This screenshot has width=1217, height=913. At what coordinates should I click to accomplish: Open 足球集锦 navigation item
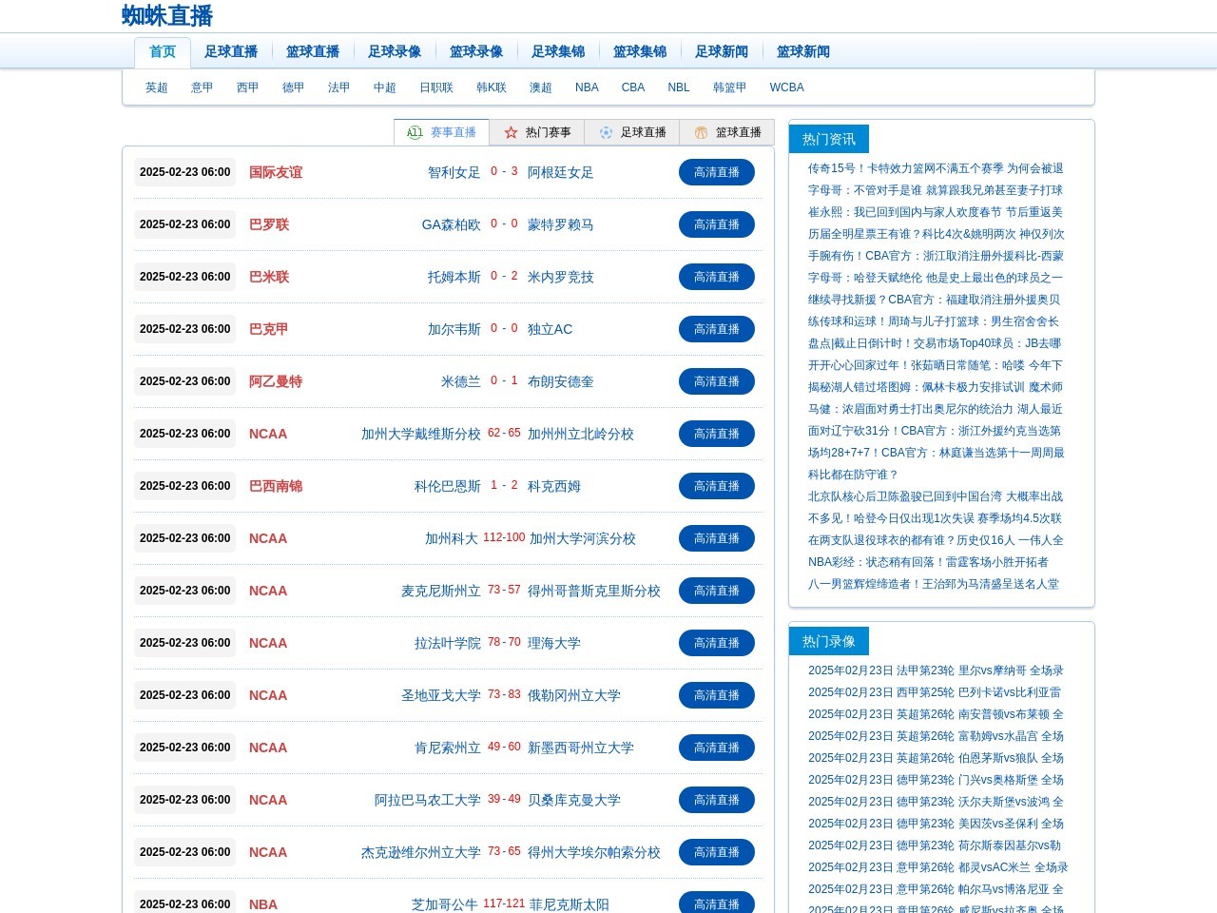pyautogui.click(x=558, y=52)
